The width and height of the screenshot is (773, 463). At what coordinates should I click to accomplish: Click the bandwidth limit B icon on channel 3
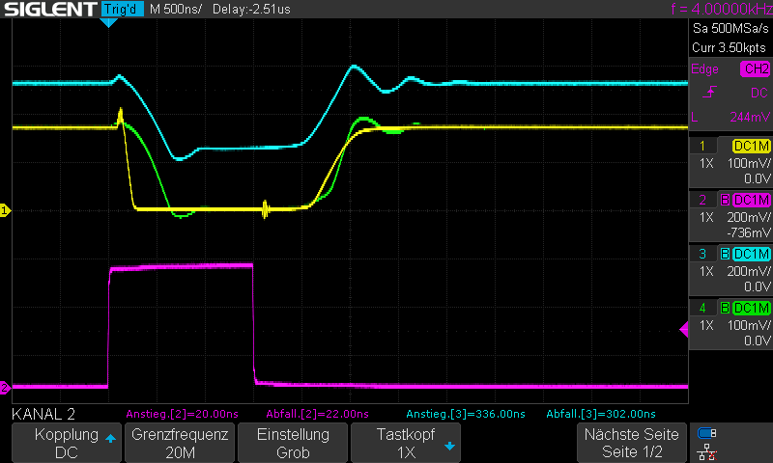click(x=726, y=254)
